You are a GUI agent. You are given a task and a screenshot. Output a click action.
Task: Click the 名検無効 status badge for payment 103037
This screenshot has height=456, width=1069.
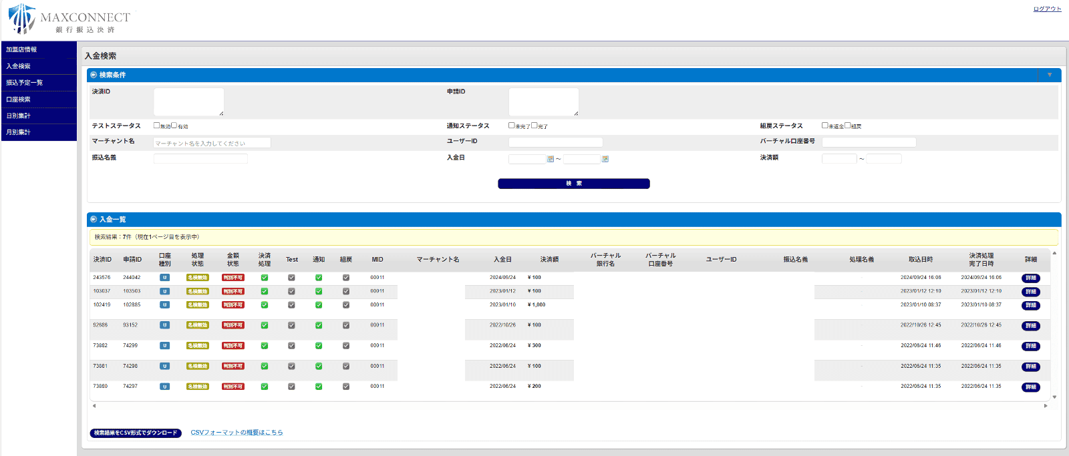[197, 292]
